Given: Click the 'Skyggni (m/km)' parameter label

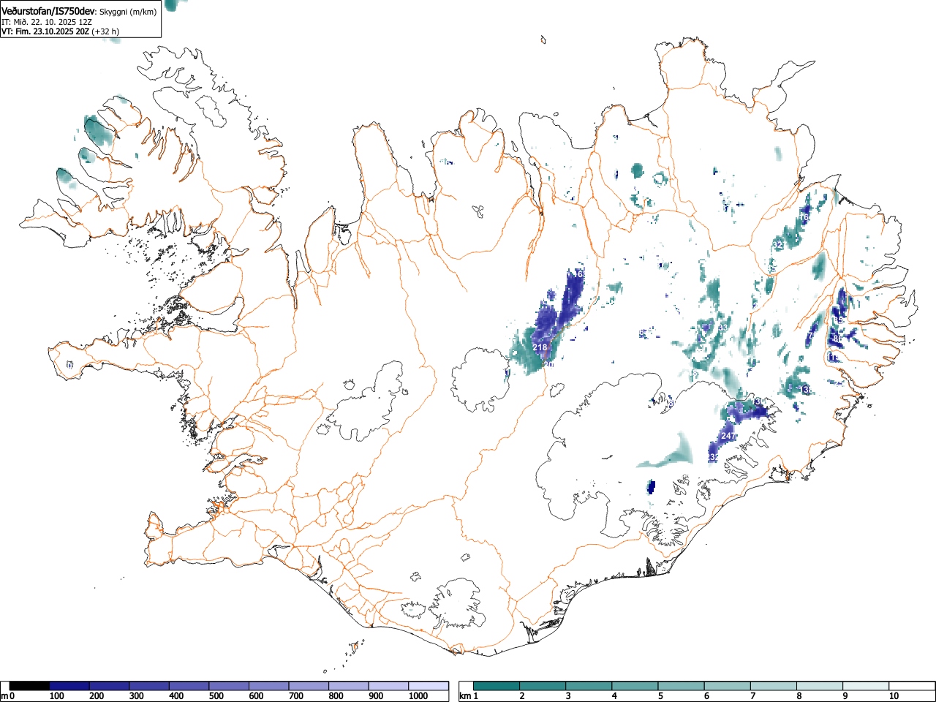Looking at the screenshot, I should pyautogui.click(x=127, y=12).
